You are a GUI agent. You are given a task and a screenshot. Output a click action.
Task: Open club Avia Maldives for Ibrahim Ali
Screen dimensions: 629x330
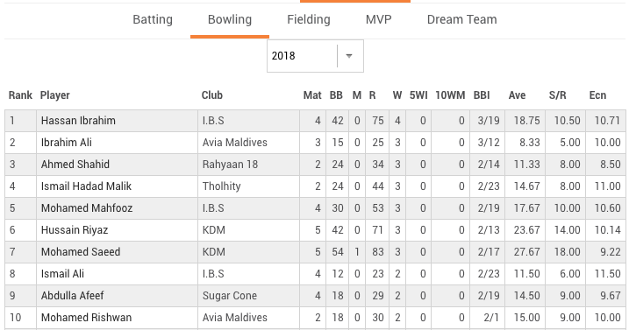coord(235,143)
